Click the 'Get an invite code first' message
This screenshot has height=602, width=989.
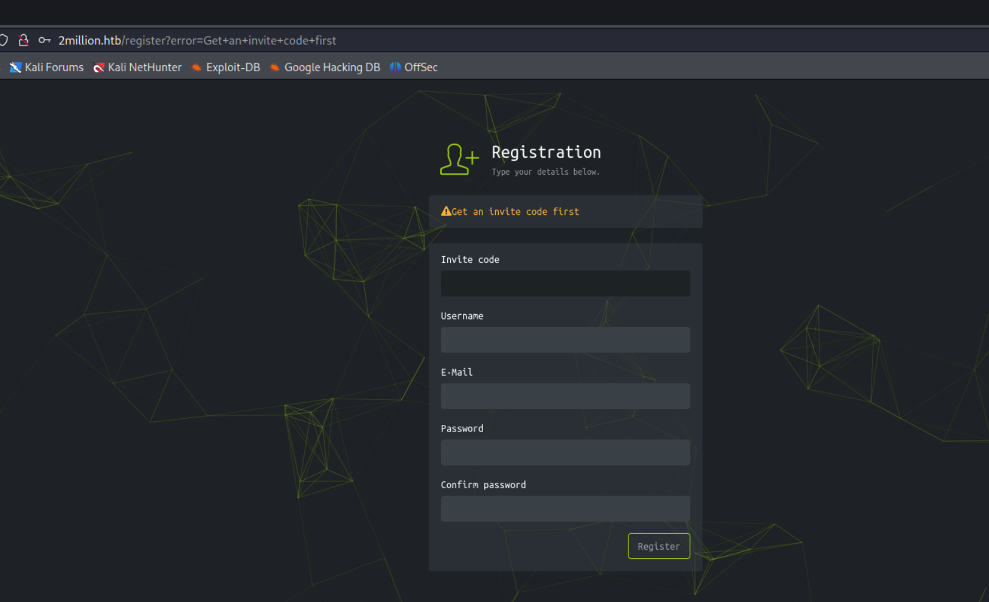tap(515, 212)
